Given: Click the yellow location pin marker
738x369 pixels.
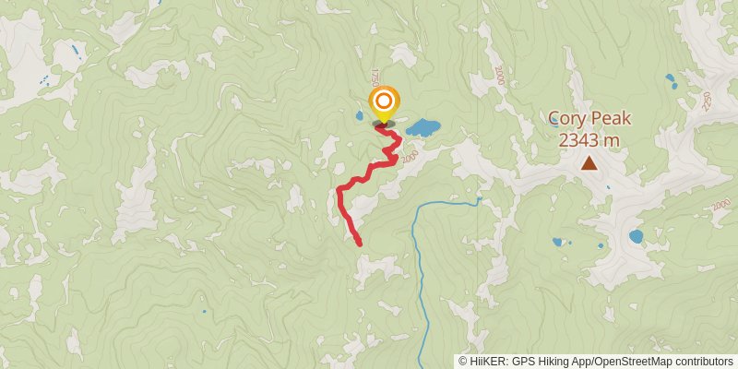Looking at the screenshot, I should (x=384, y=104).
